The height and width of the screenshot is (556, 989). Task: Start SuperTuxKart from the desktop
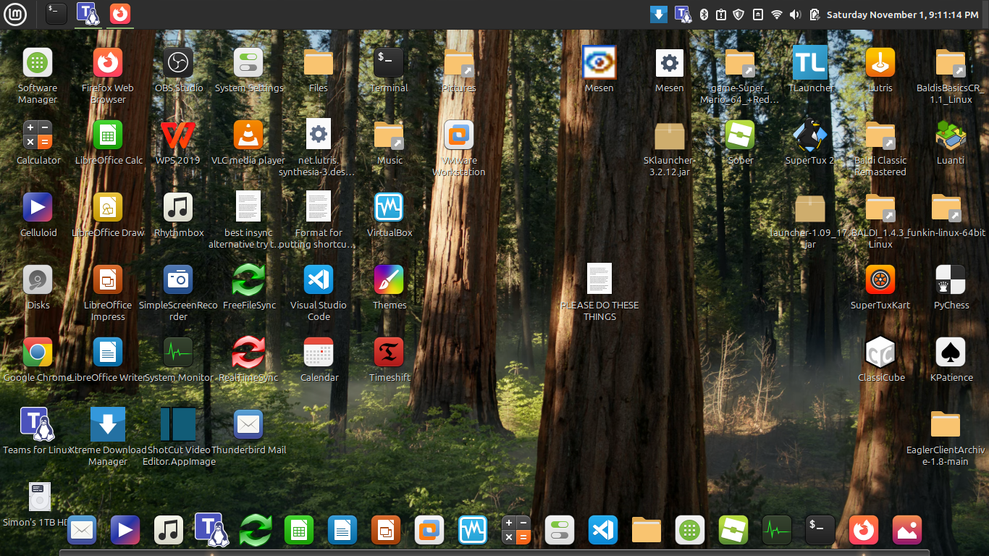point(880,280)
